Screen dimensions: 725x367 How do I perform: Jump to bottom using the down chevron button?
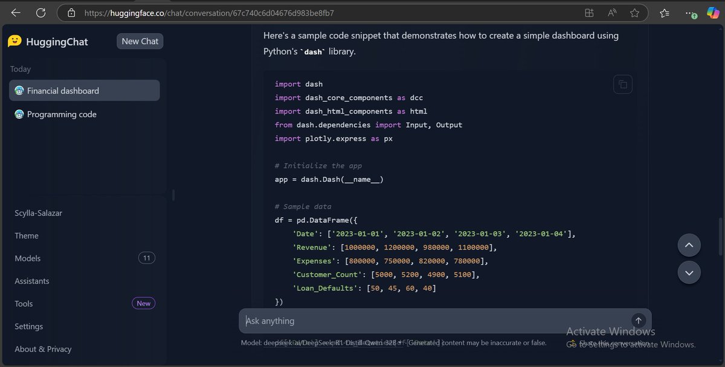[x=689, y=273]
